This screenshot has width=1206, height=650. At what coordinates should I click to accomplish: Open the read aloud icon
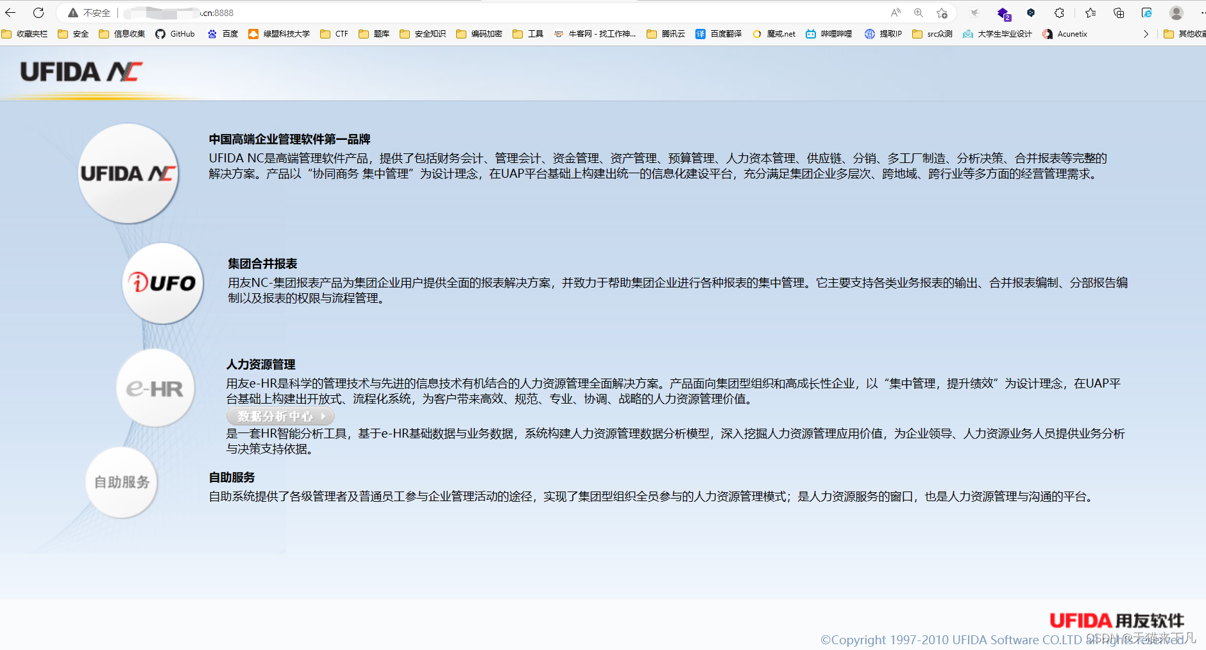(896, 13)
